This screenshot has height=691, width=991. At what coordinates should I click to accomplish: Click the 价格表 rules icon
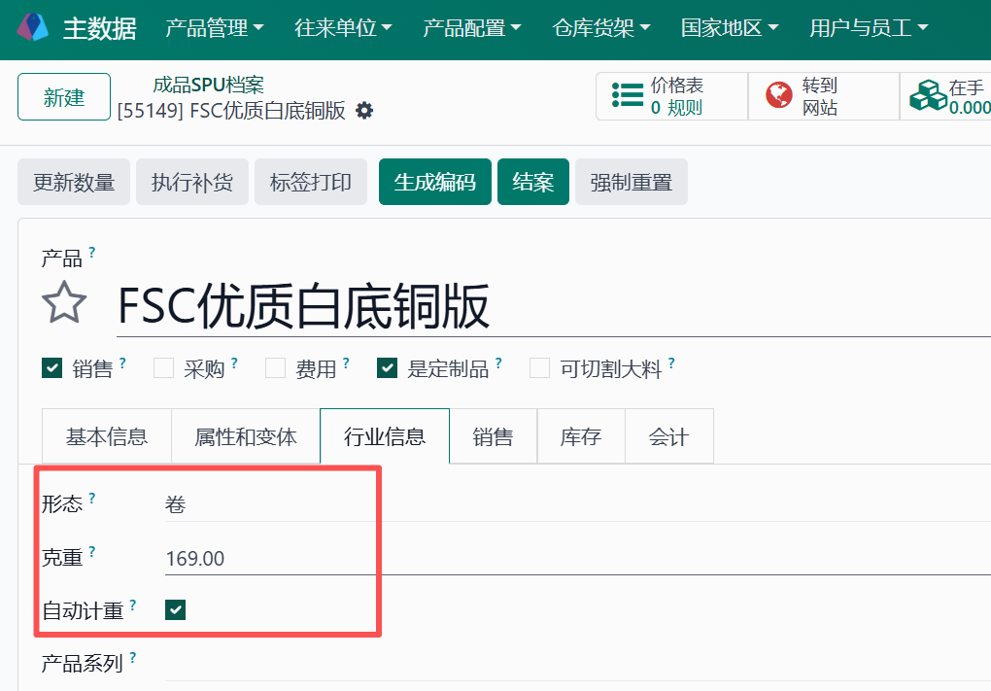point(627,95)
